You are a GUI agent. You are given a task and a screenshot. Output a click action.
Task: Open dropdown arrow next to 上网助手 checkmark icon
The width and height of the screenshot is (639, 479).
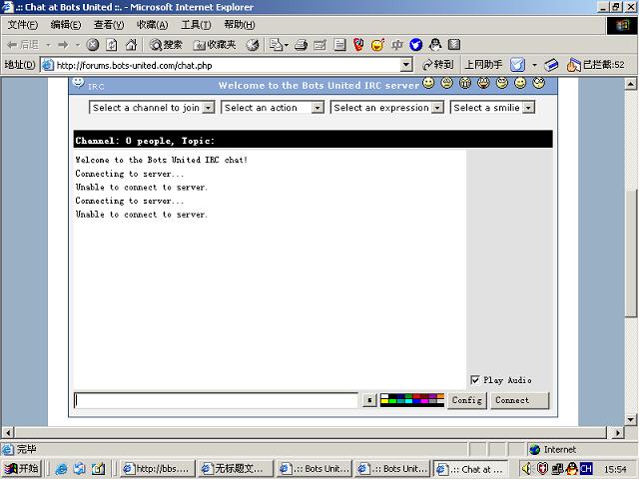coord(534,65)
